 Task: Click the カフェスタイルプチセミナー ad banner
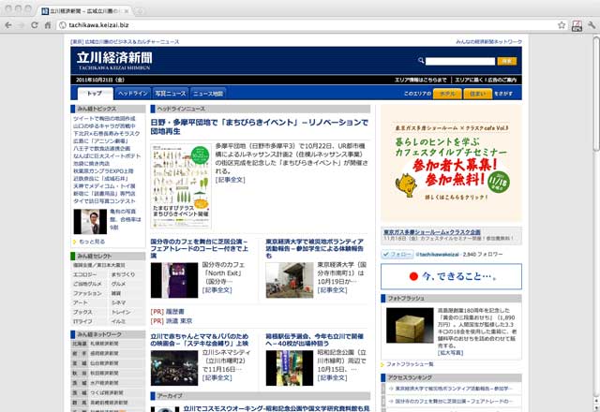[451, 164]
